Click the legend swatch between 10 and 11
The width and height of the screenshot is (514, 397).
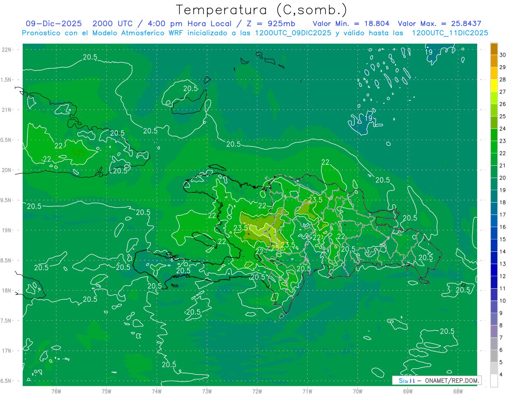(x=494, y=295)
